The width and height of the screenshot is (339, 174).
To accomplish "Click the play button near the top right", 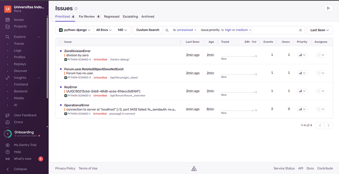I will click(328, 8).
